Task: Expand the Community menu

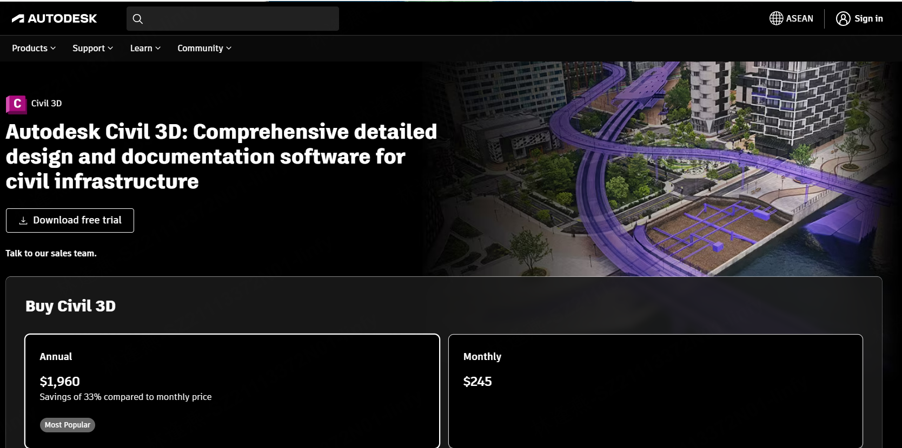Action: click(x=204, y=48)
